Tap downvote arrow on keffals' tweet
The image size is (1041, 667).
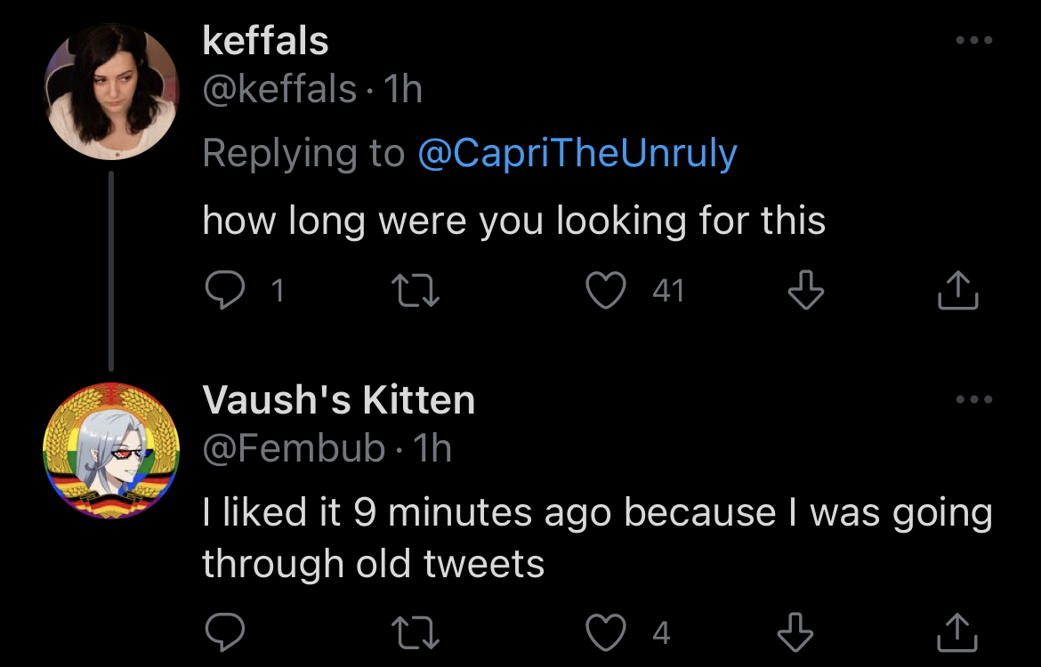click(805, 290)
